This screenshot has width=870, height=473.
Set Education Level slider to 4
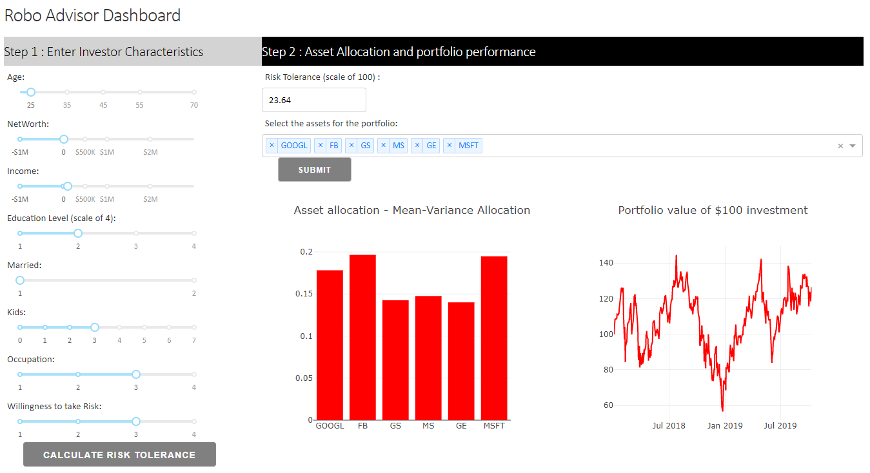pos(194,233)
